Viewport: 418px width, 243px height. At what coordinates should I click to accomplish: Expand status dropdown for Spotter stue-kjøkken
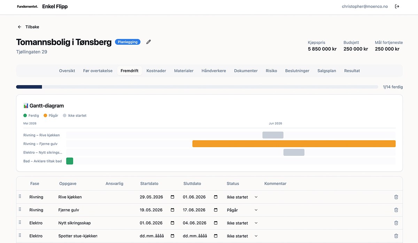point(242,236)
